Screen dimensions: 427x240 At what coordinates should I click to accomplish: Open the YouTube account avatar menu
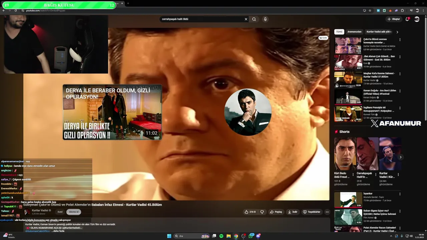(417, 19)
